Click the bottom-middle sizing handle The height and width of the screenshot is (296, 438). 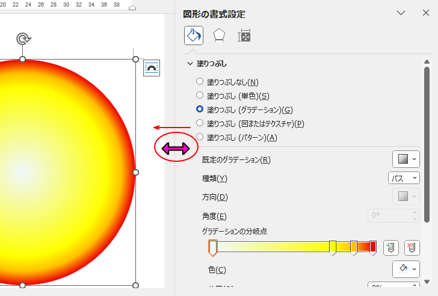pyautogui.click(x=23, y=285)
